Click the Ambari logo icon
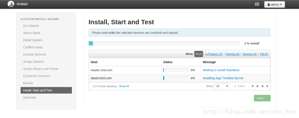This screenshot has height=118, width=299. (11, 4)
